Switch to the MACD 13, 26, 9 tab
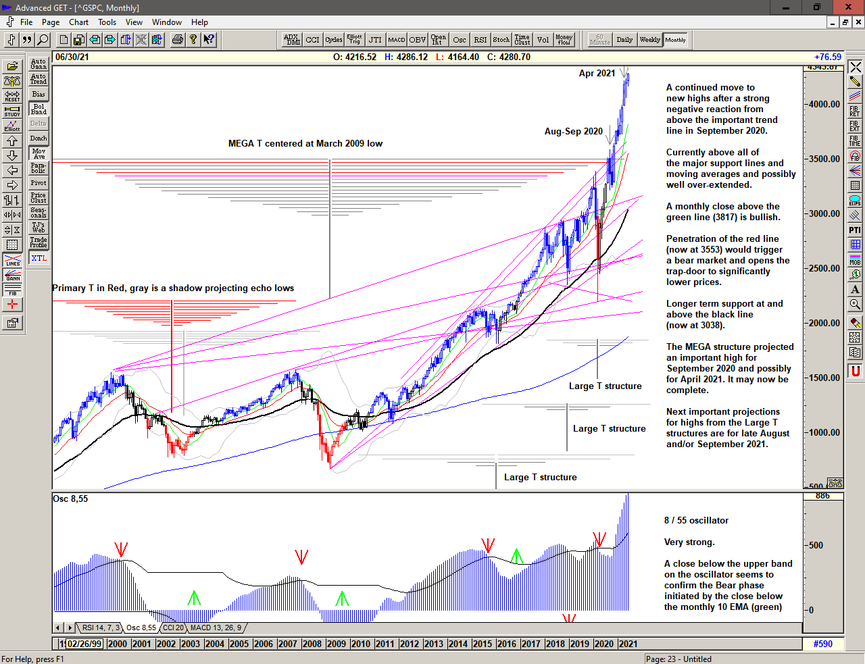Screen dimensions: 865x664 pyautogui.click(x=216, y=628)
